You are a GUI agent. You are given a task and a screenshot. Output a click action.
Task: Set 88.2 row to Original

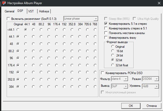(18, 51)
